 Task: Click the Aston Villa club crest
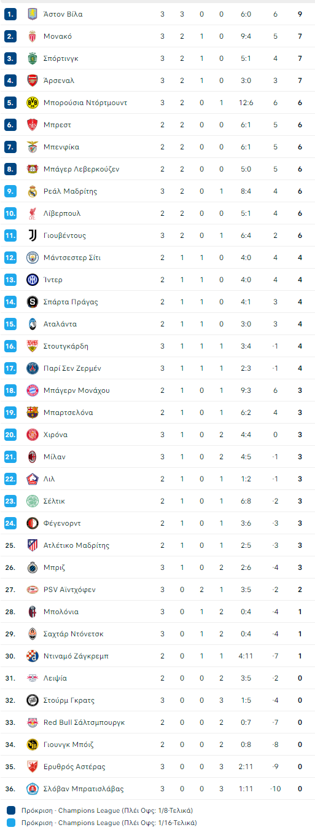click(x=33, y=14)
